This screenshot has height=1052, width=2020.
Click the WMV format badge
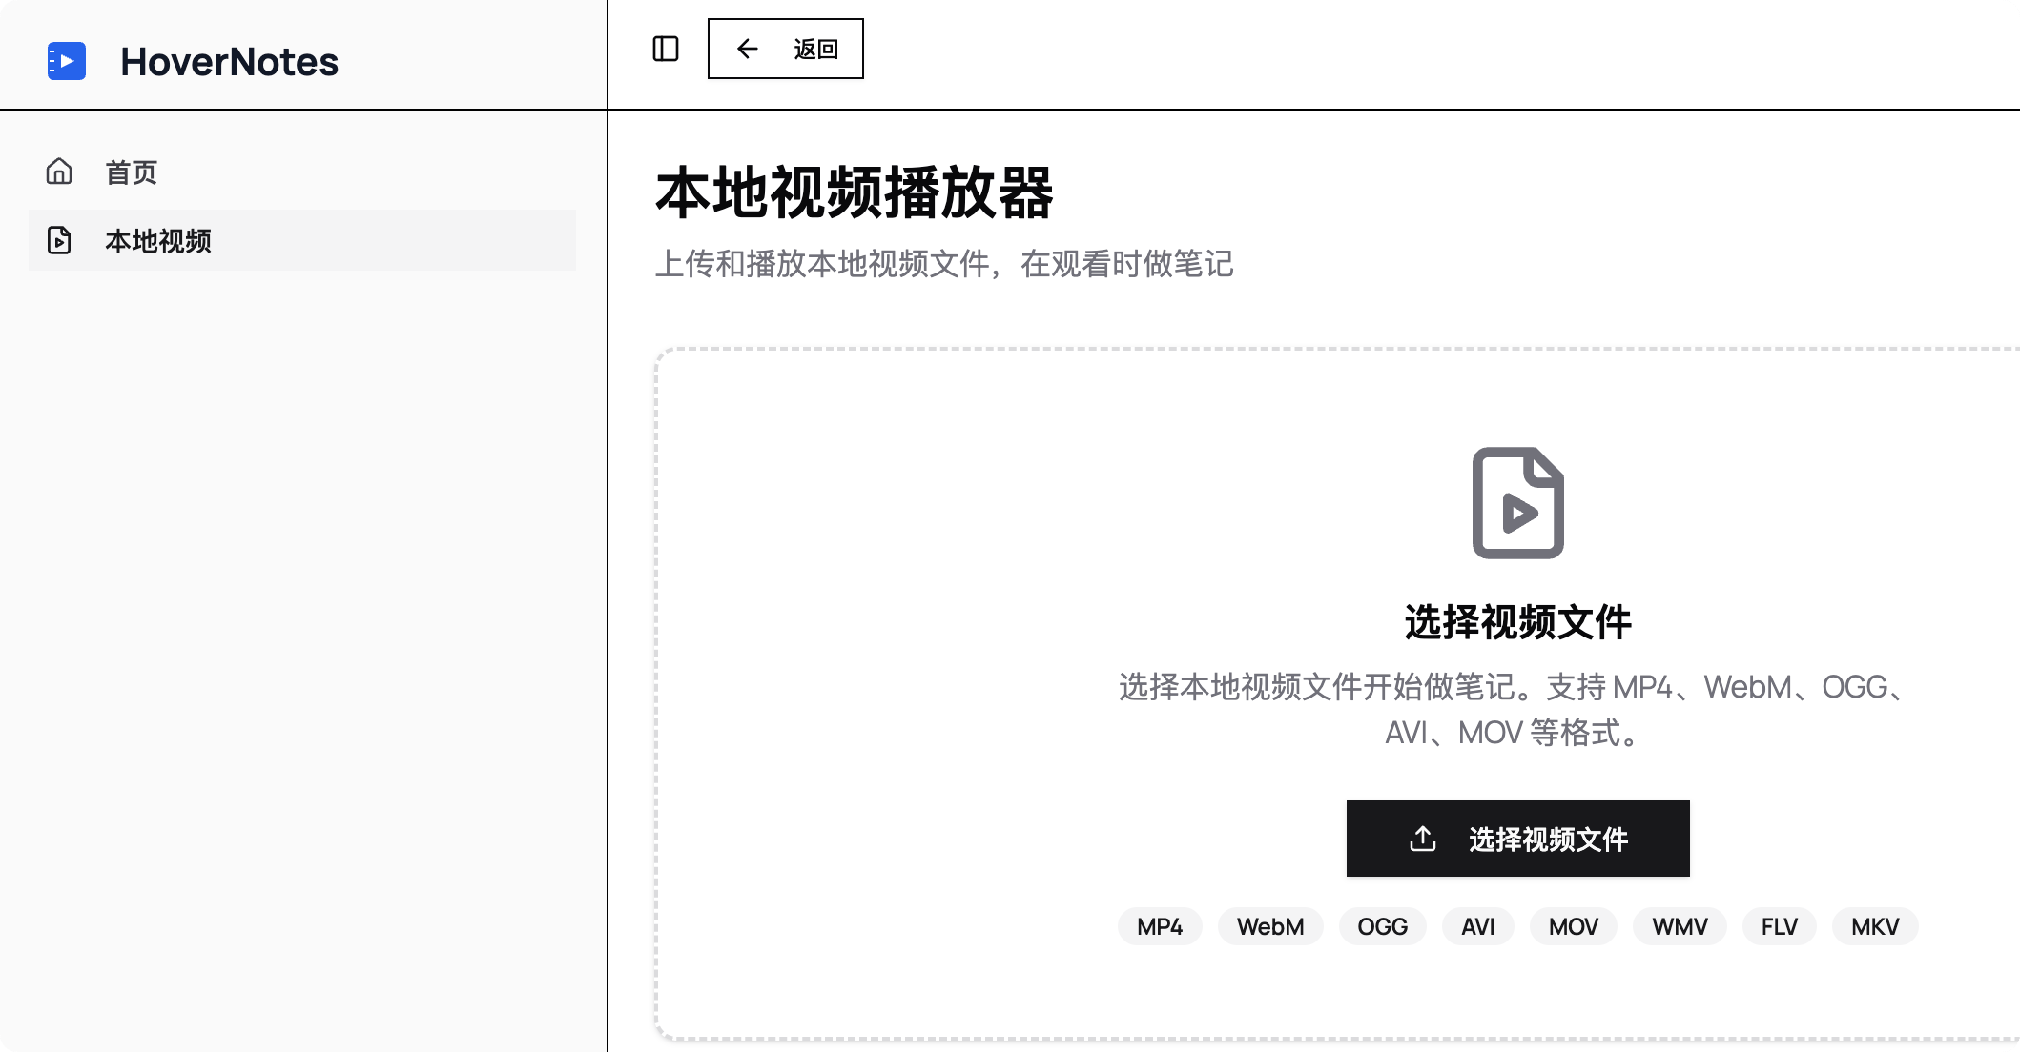pos(1680,926)
